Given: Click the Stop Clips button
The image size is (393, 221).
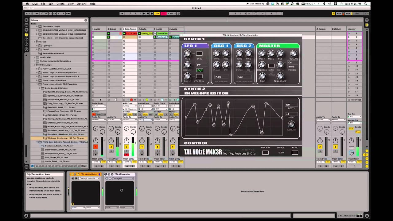Looking at the screenshot, I should pos(356,100).
